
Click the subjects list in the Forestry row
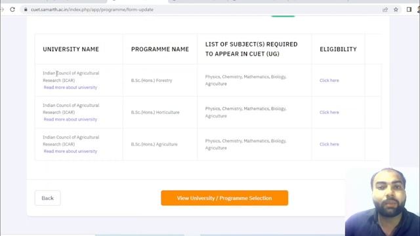(x=245, y=80)
